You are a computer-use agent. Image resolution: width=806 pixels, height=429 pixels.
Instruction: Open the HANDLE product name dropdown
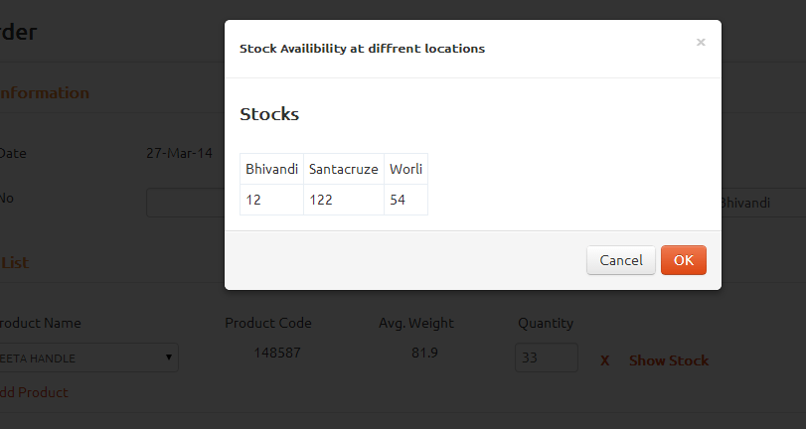(x=87, y=357)
